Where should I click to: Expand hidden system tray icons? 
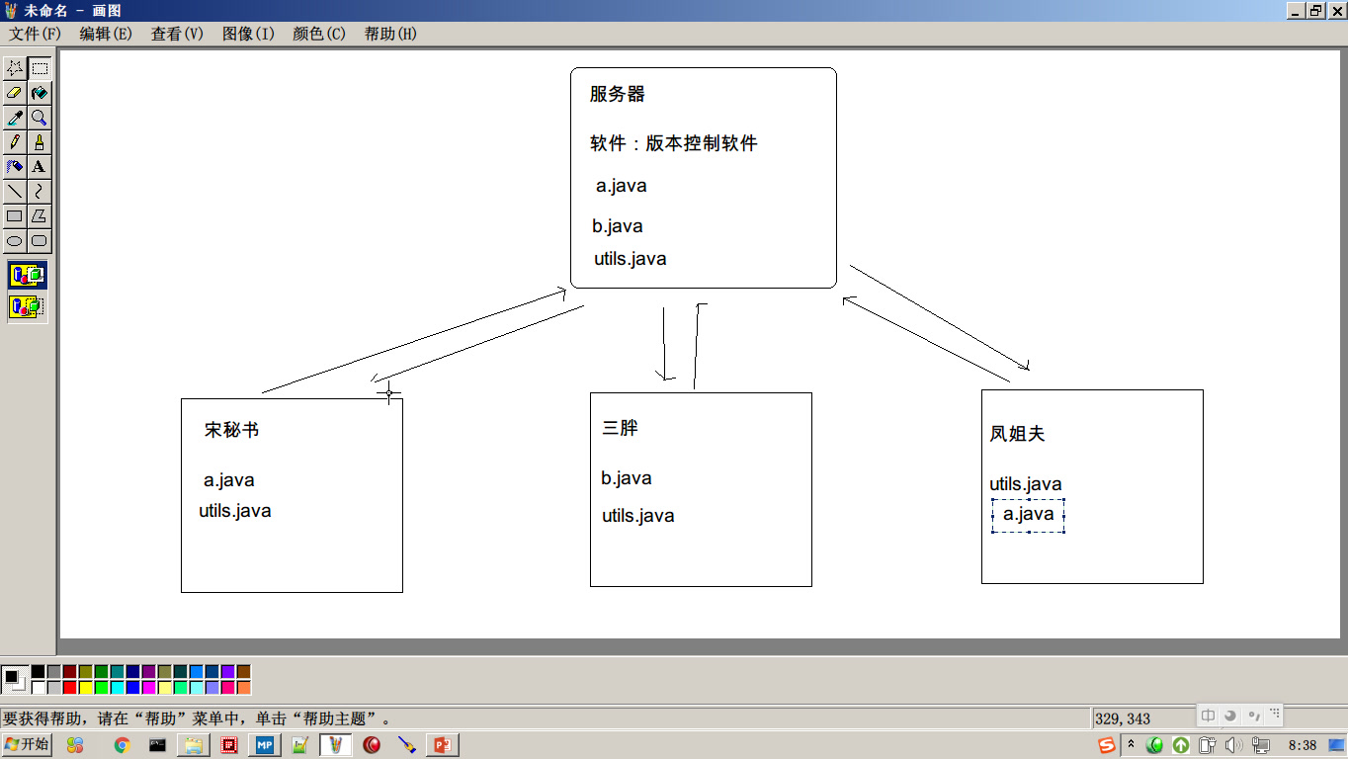(x=1131, y=744)
